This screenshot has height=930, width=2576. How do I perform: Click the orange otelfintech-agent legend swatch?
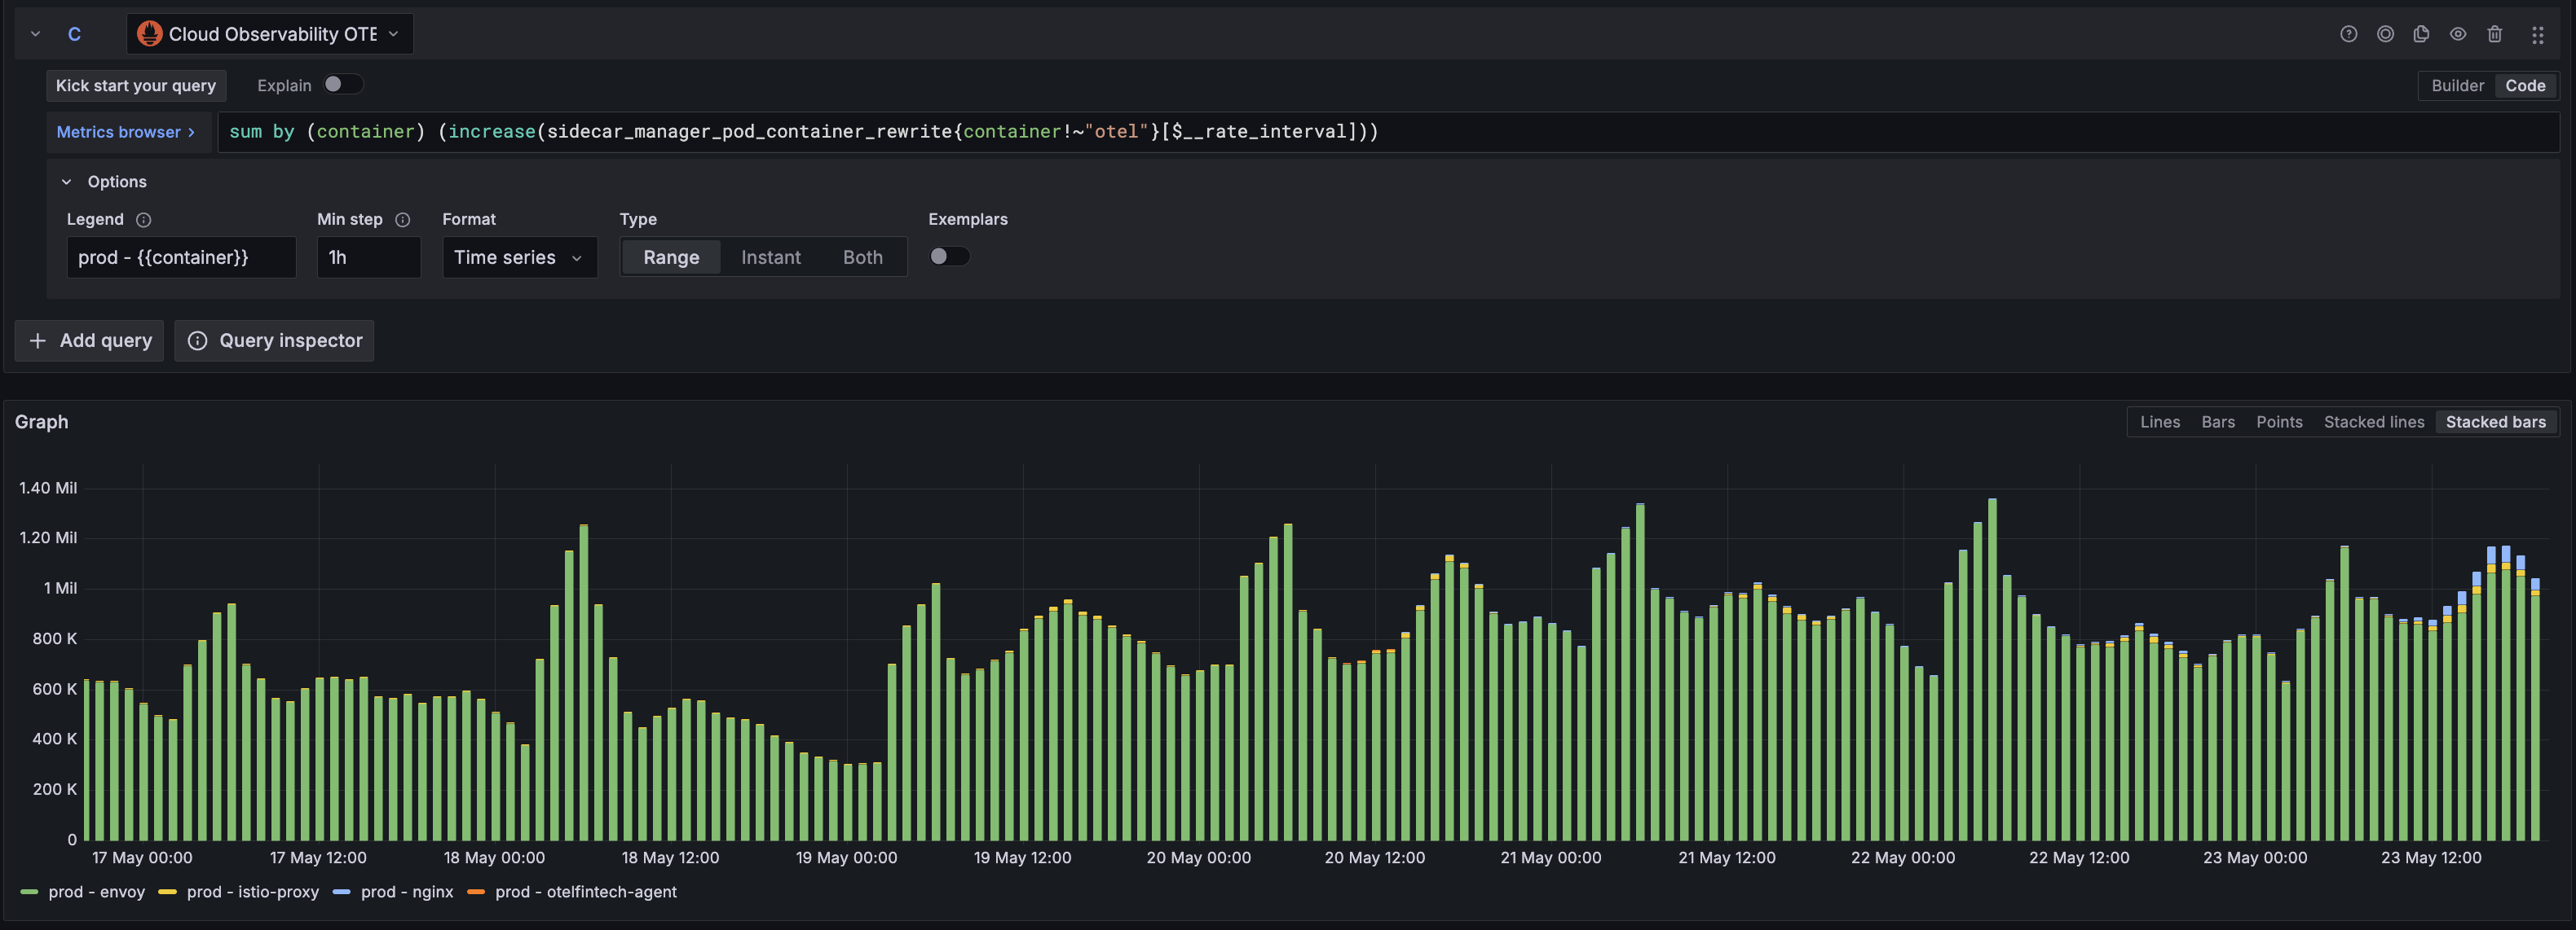pos(476,892)
